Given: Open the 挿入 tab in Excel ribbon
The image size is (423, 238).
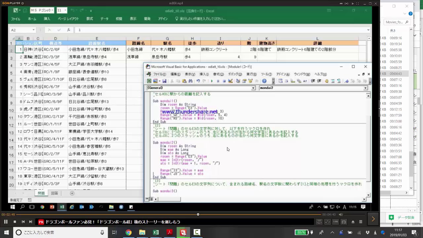Looking at the screenshot, I should click(x=47, y=19).
